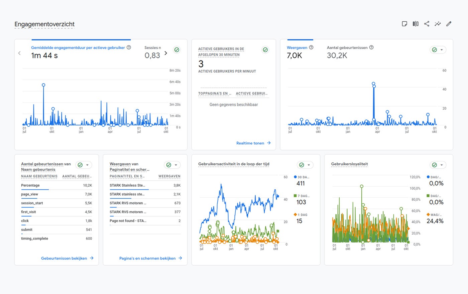The height and width of the screenshot is (294, 468).
Task: Click Gebruikersloyaliteit card title
Action: coord(349,164)
